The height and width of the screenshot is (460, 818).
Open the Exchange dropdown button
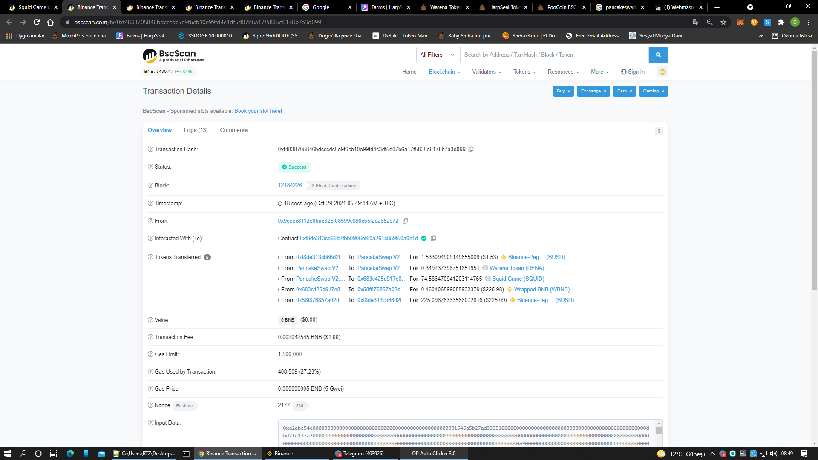click(x=593, y=91)
